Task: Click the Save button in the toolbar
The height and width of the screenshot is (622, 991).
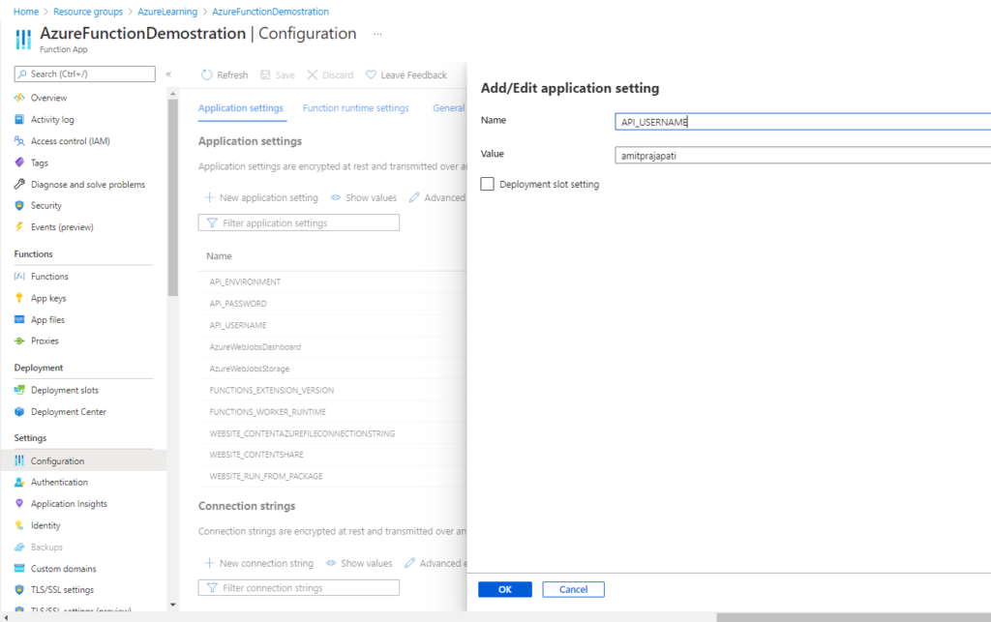Action: point(278,74)
